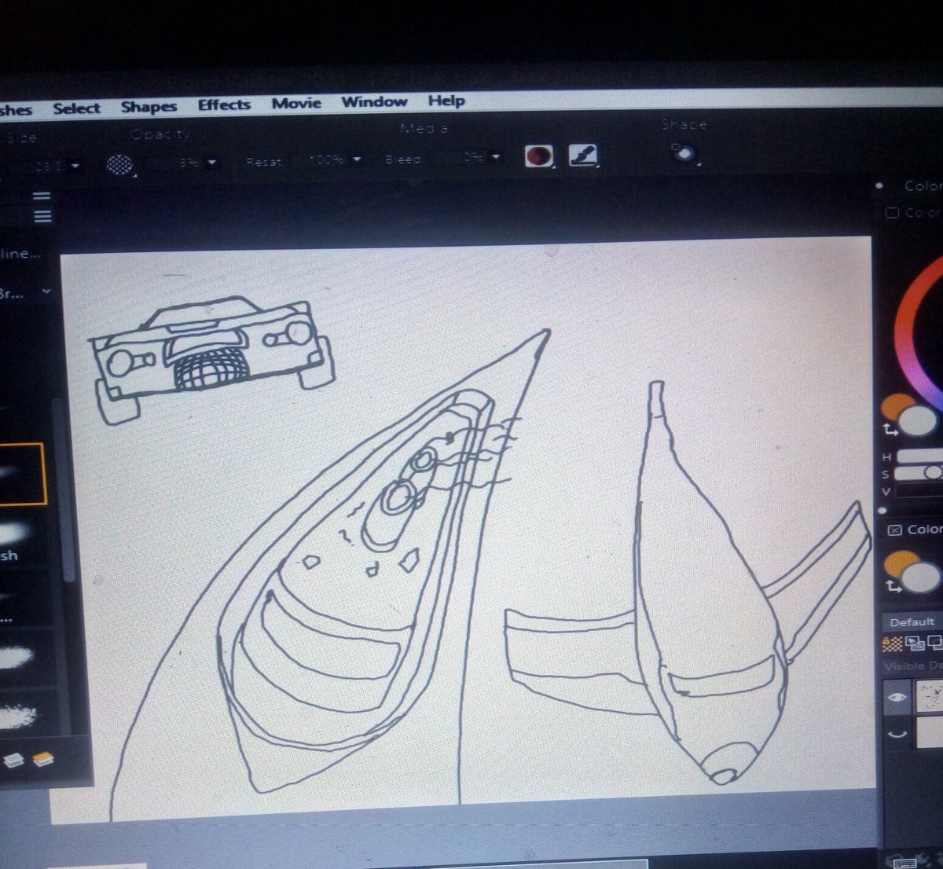Open the Window menu
This screenshot has width=943, height=869.
click(374, 101)
